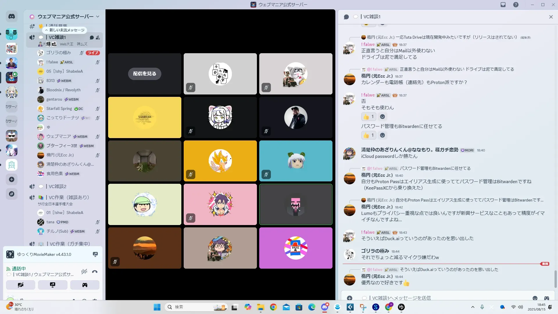The image size is (558, 314).
Task: Add reaction to パスワード管理 message
Action: (x=382, y=135)
